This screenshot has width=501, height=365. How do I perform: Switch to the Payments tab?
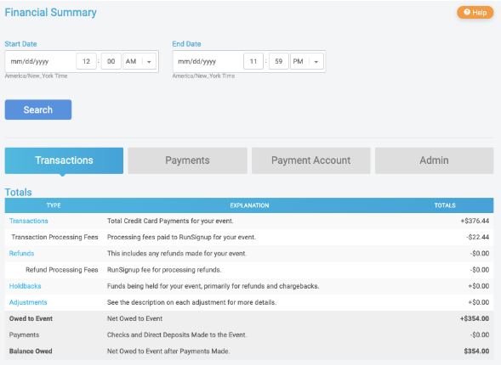pyautogui.click(x=187, y=160)
